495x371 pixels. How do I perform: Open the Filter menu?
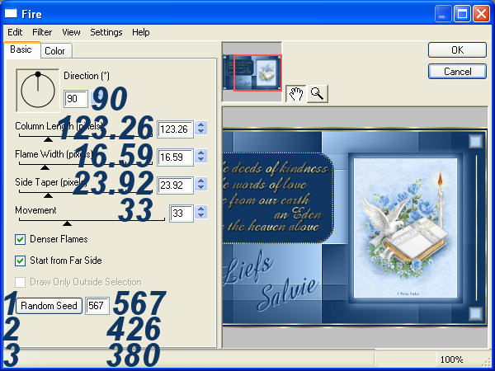[x=42, y=32]
